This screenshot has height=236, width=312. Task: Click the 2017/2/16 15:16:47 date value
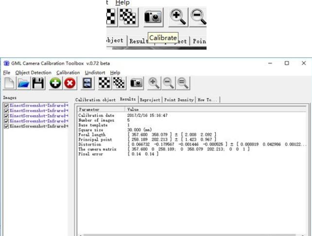coord(147,115)
